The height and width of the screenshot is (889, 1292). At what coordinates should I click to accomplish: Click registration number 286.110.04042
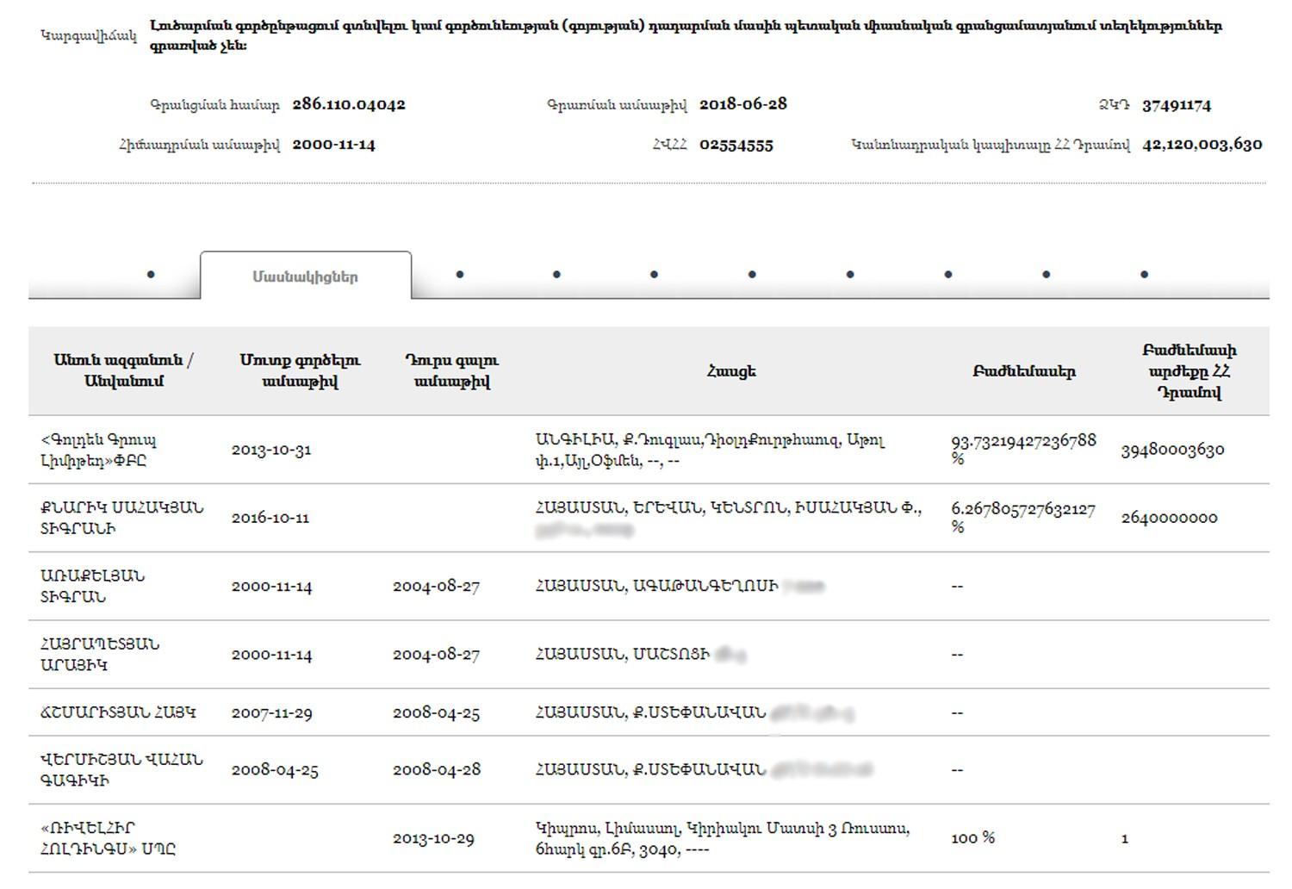[x=349, y=104]
